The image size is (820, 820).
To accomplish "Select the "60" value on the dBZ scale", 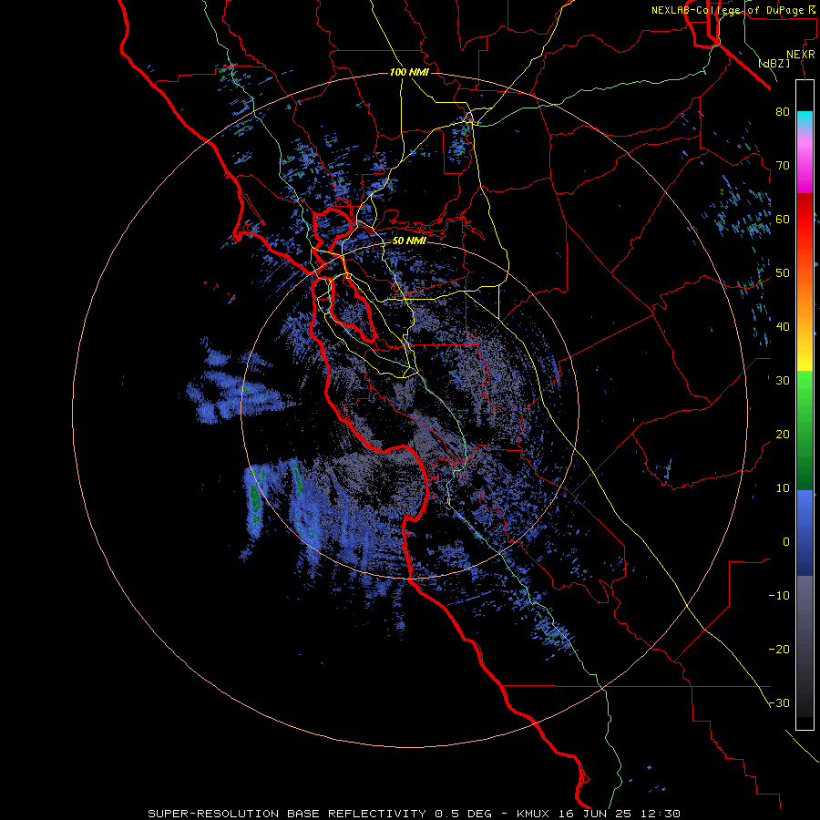I will tap(783, 219).
